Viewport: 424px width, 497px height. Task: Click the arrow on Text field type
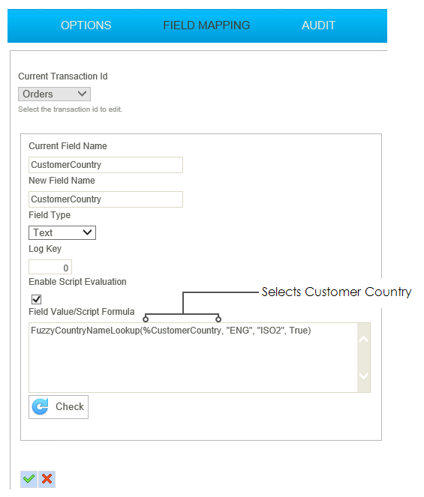[x=87, y=232]
